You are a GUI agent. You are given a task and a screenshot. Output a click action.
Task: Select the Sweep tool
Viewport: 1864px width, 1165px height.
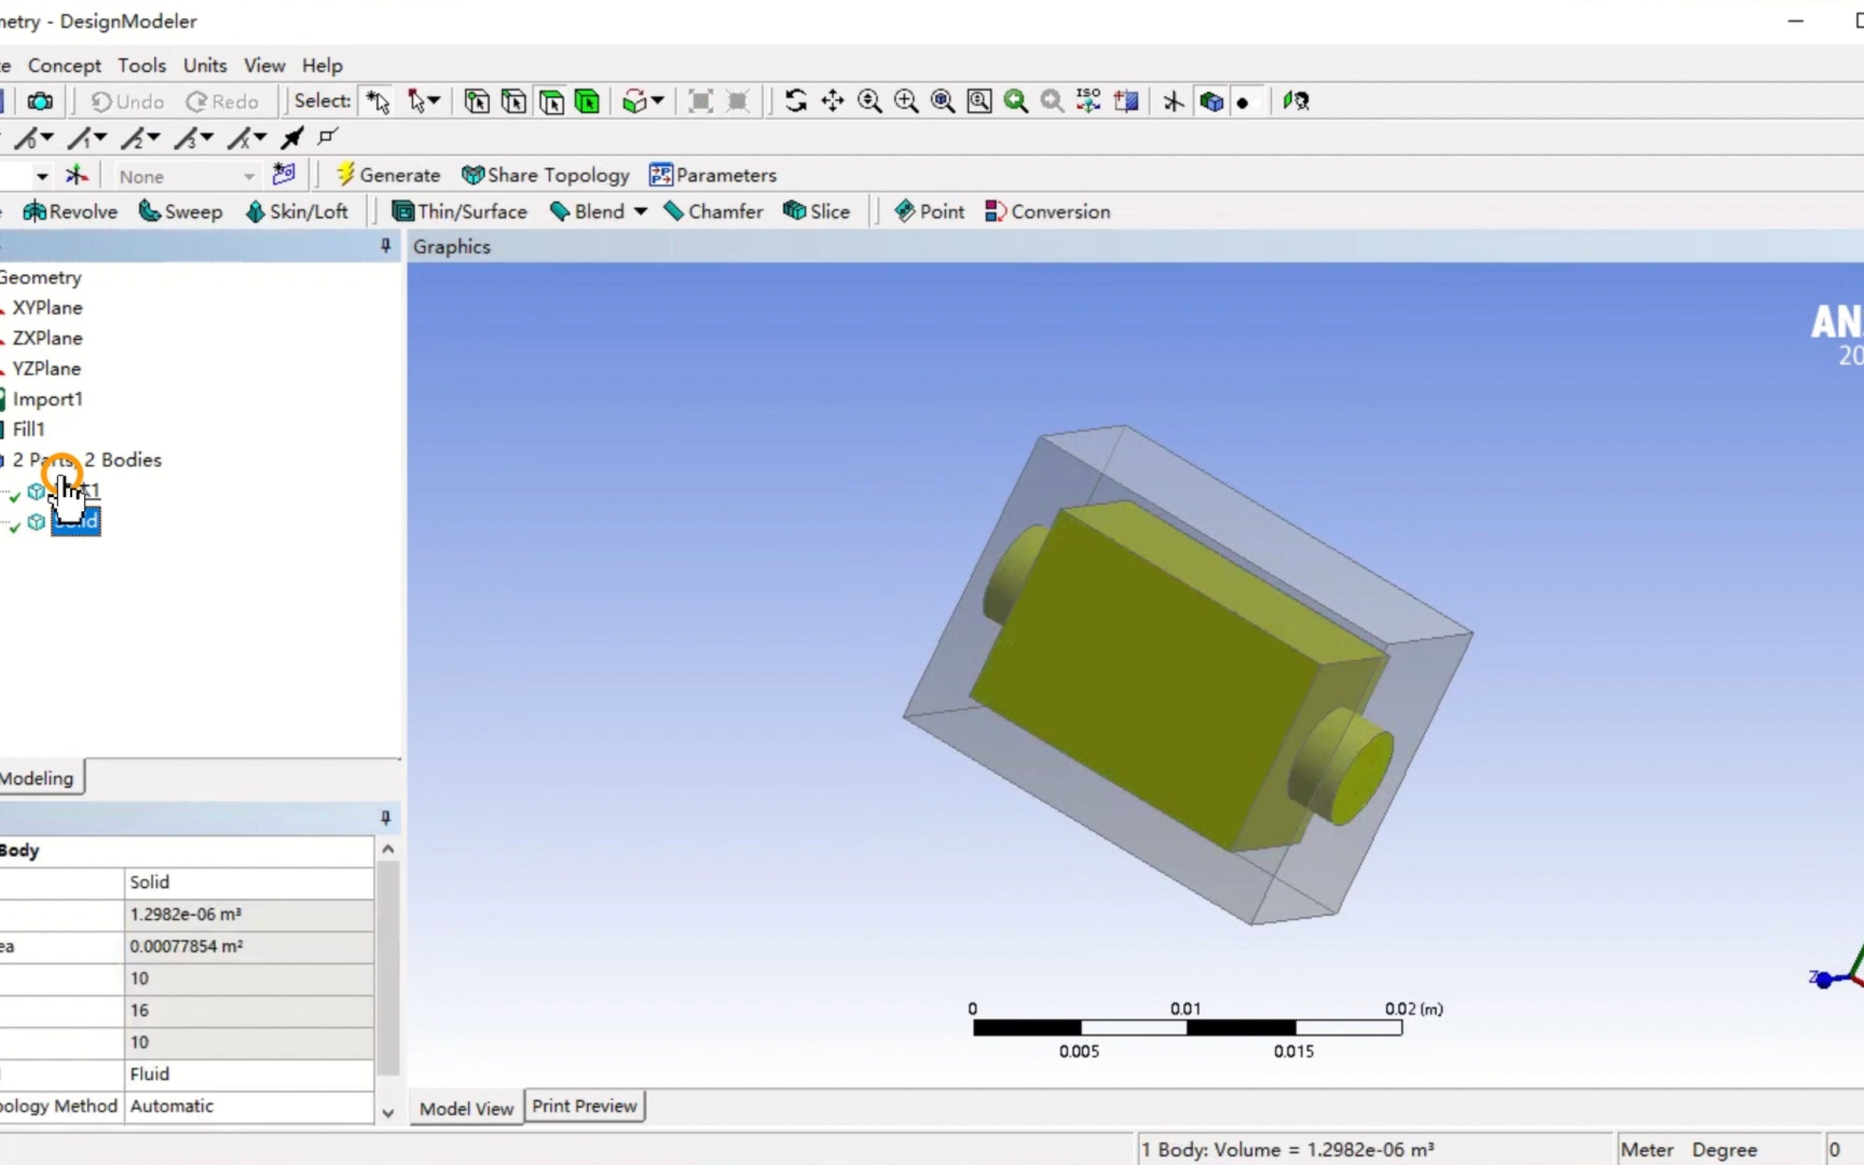pyautogui.click(x=180, y=211)
